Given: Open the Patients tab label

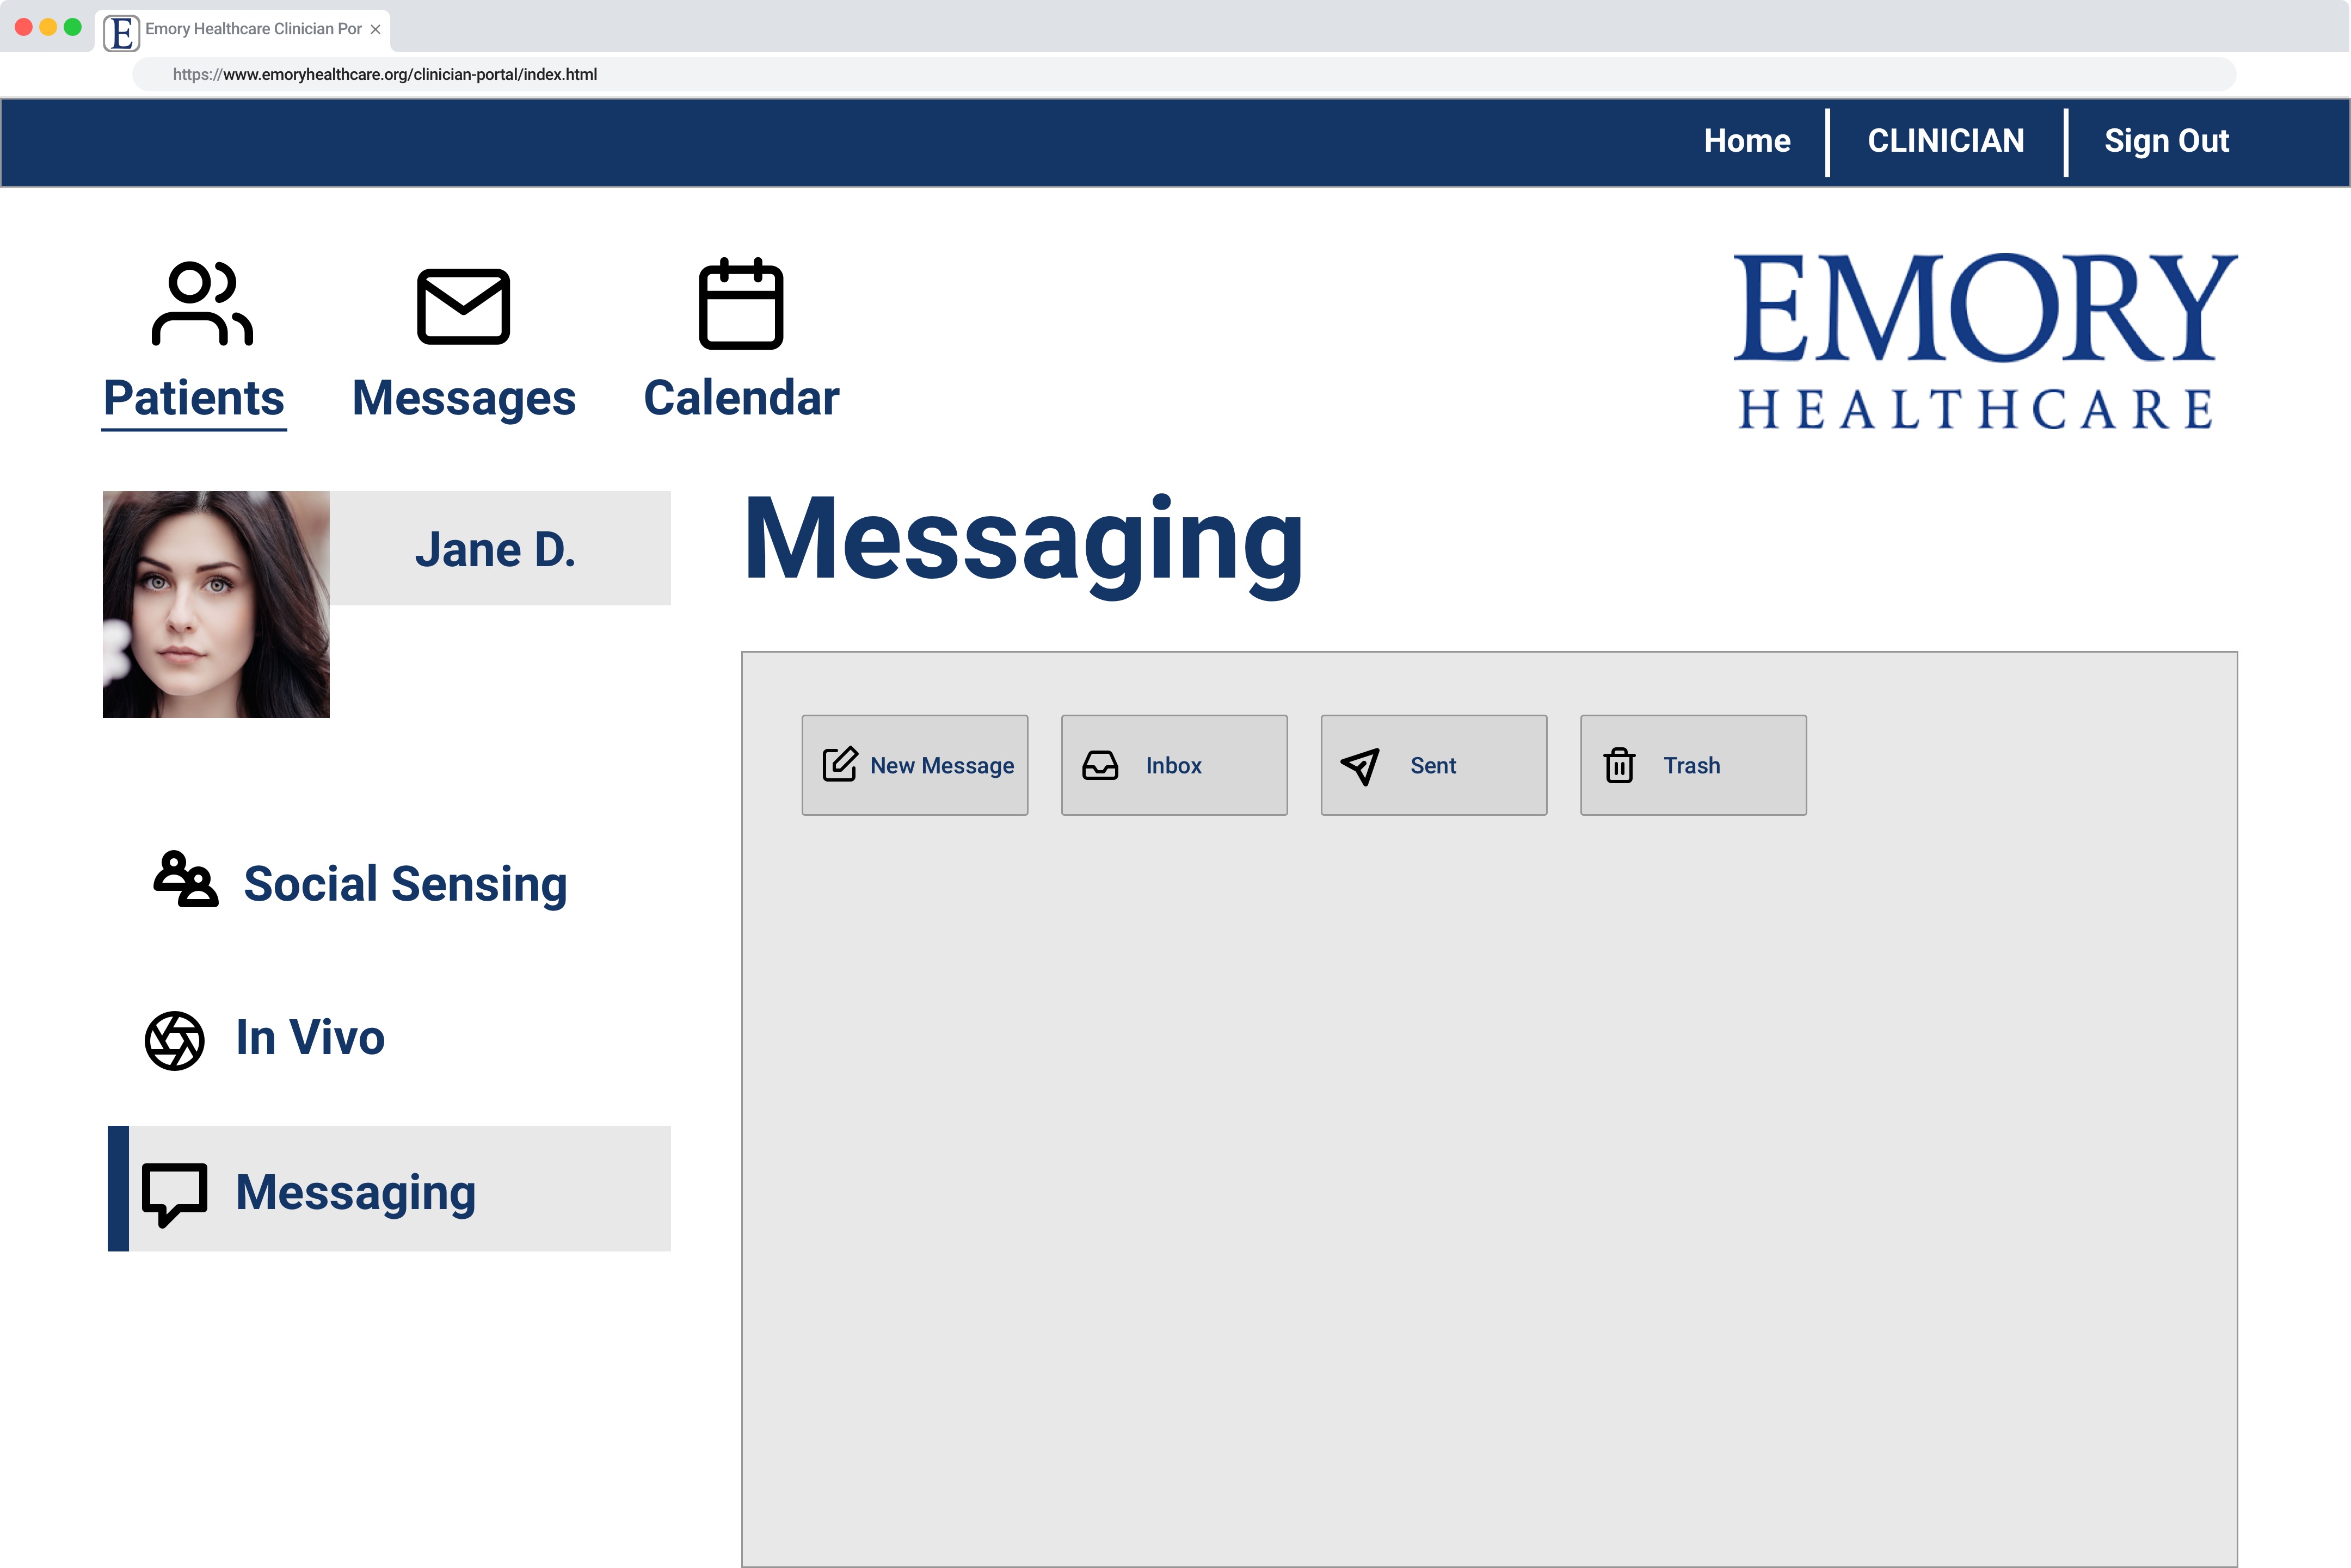Looking at the screenshot, I should (x=194, y=398).
